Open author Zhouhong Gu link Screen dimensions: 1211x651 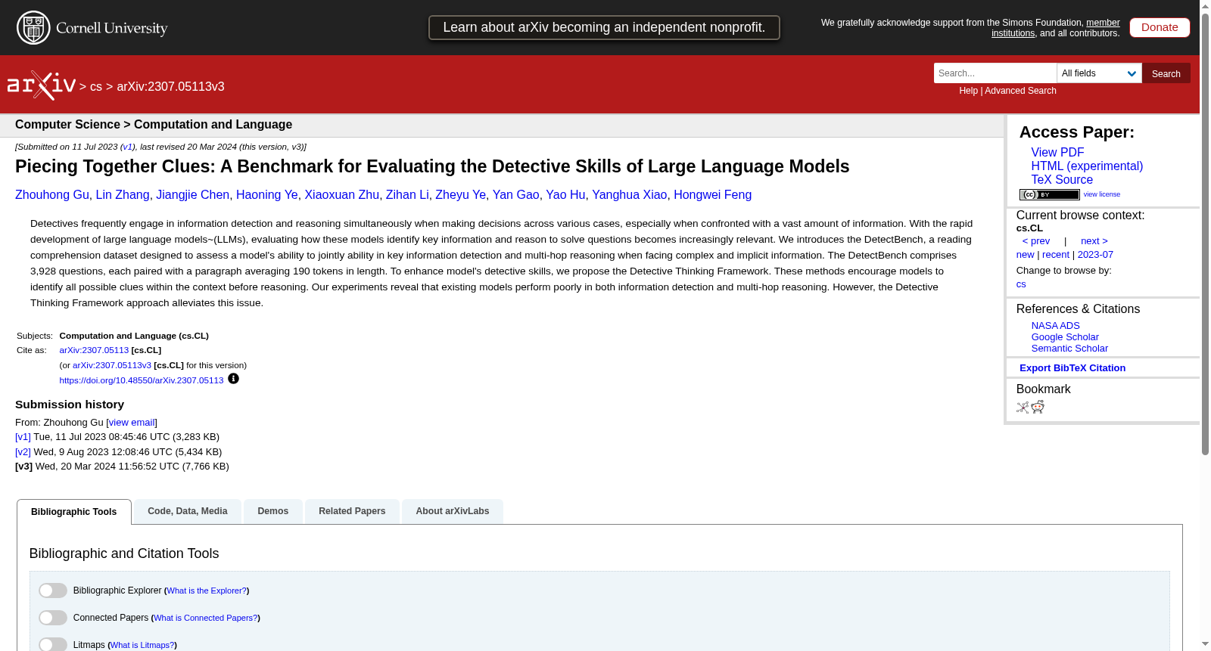pyautogui.click(x=52, y=195)
